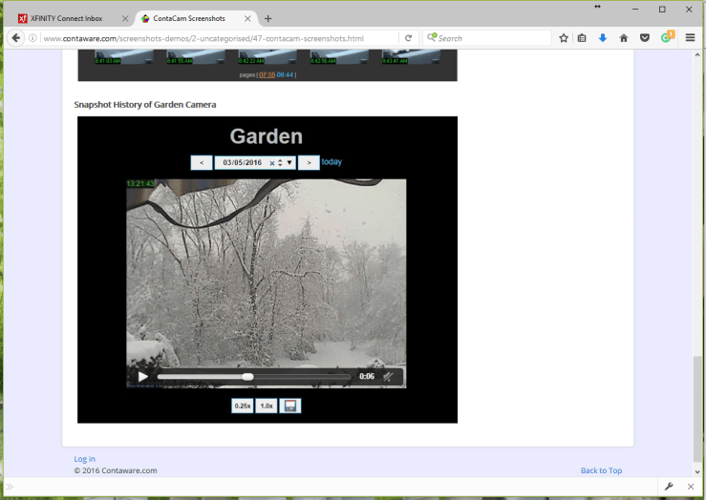This screenshot has width=706, height=500.
Task: Jump to today's snapshots
Action: (332, 162)
